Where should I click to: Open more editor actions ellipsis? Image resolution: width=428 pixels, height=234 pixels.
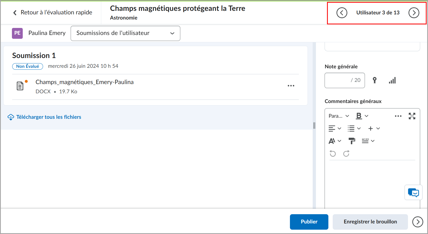coord(398,116)
